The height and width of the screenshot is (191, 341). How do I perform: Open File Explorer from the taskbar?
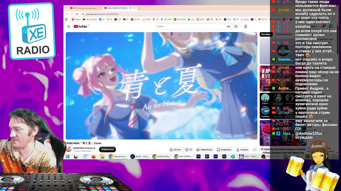[102, 157]
